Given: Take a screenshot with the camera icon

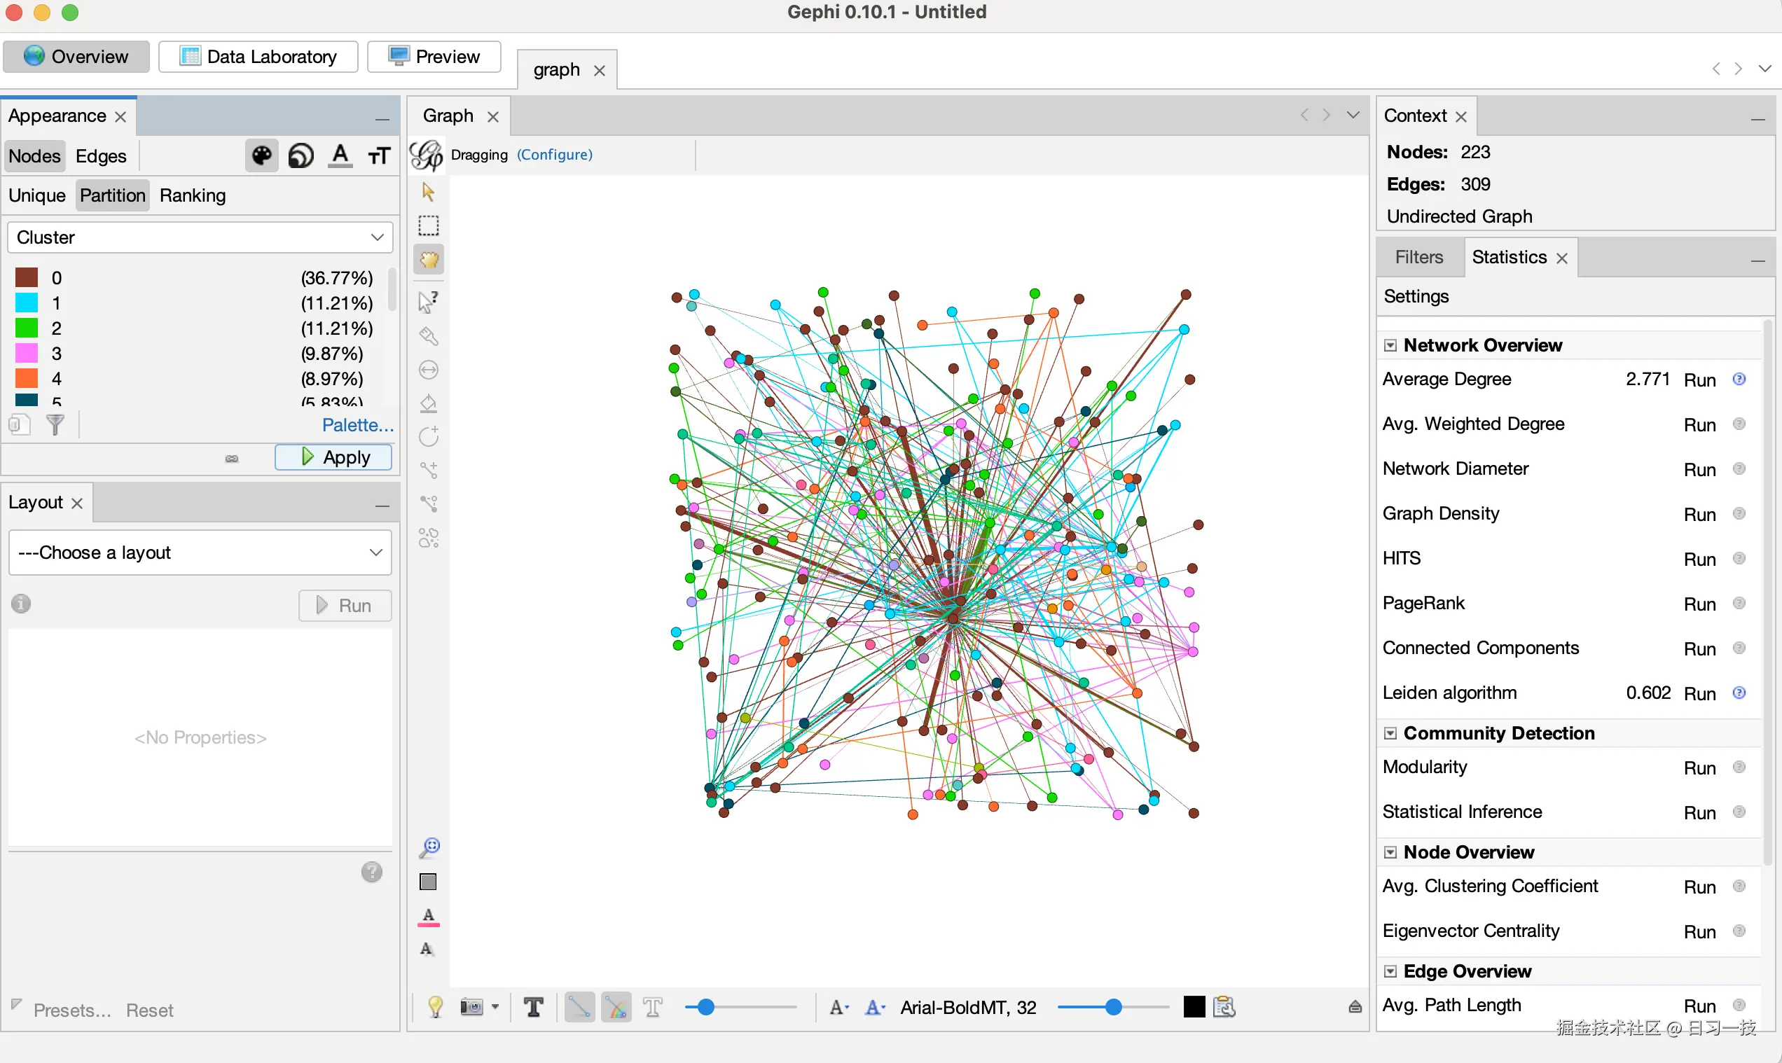Looking at the screenshot, I should point(471,1007).
